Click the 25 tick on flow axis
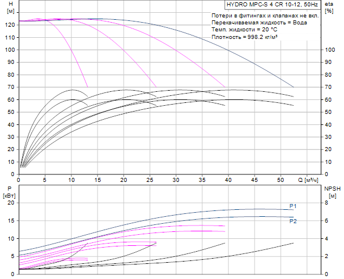Image resolution: width=344 pixels, height=279 pixels. [149, 180]
